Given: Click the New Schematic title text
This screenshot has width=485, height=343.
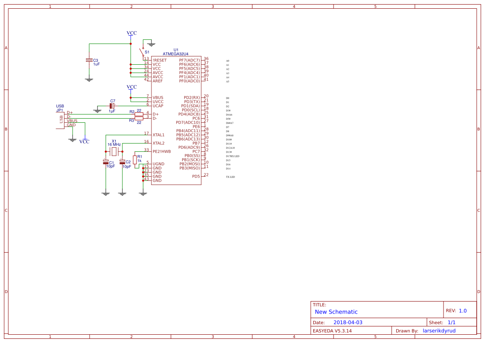Looking at the screenshot, I should pyautogui.click(x=336, y=311).
